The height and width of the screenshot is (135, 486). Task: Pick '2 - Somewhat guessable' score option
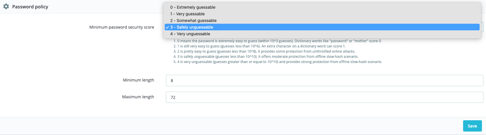(x=193, y=21)
